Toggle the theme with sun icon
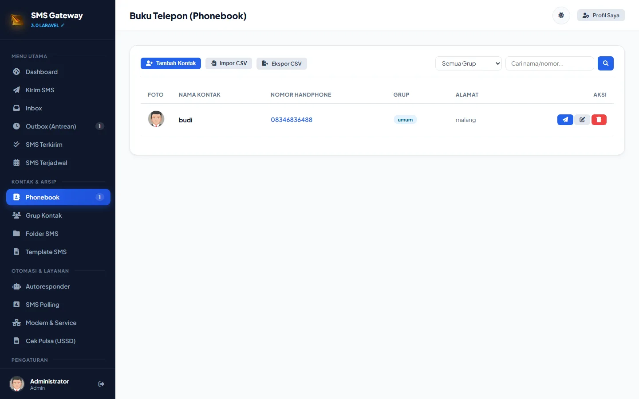Screen dimensions: 639x399 click(x=561, y=16)
